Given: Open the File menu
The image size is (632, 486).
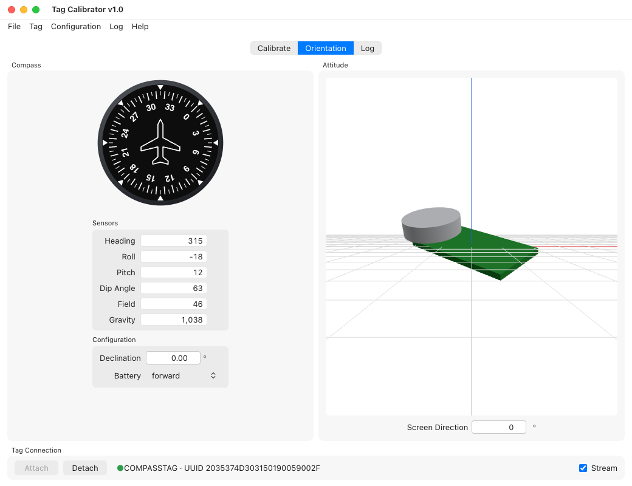Looking at the screenshot, I should (14, 27).
